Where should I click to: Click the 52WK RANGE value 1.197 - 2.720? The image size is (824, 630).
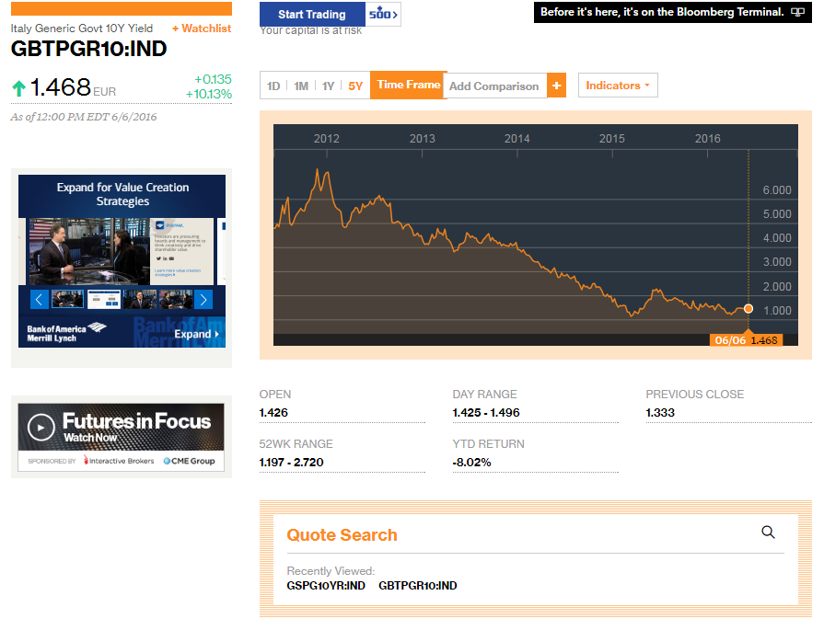click(x=291, y=462)
